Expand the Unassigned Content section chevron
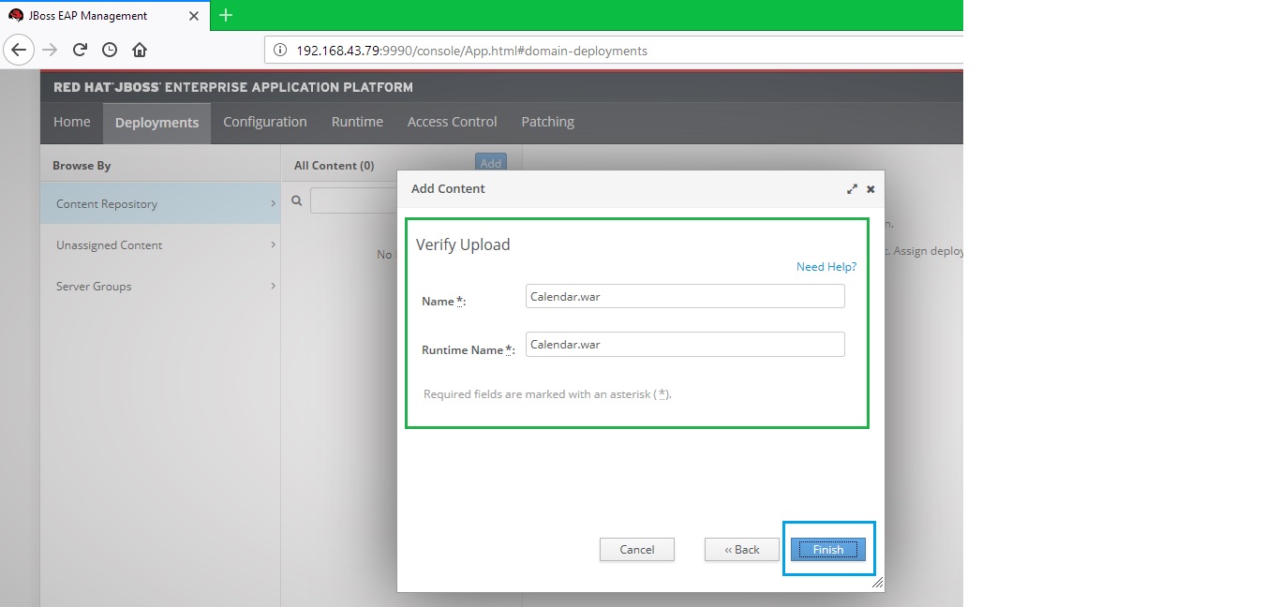 click(x=273, y=244)
